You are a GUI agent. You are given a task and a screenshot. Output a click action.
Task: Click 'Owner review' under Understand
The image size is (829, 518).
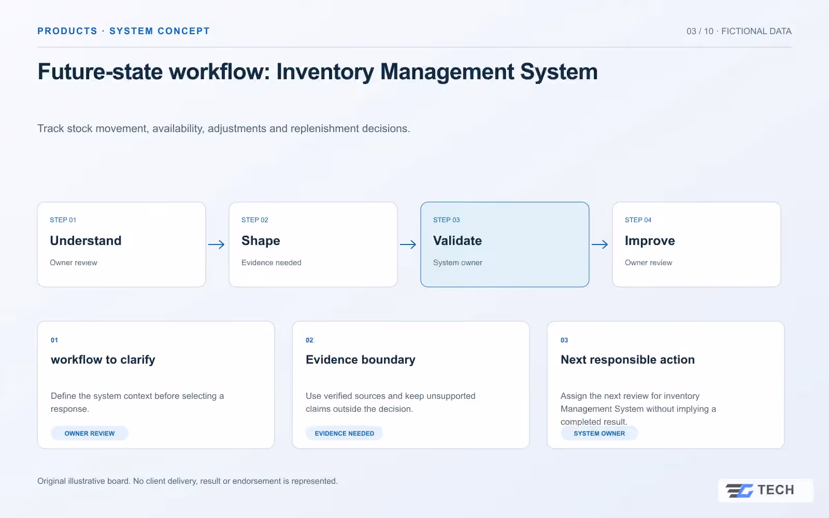(74, 263)
